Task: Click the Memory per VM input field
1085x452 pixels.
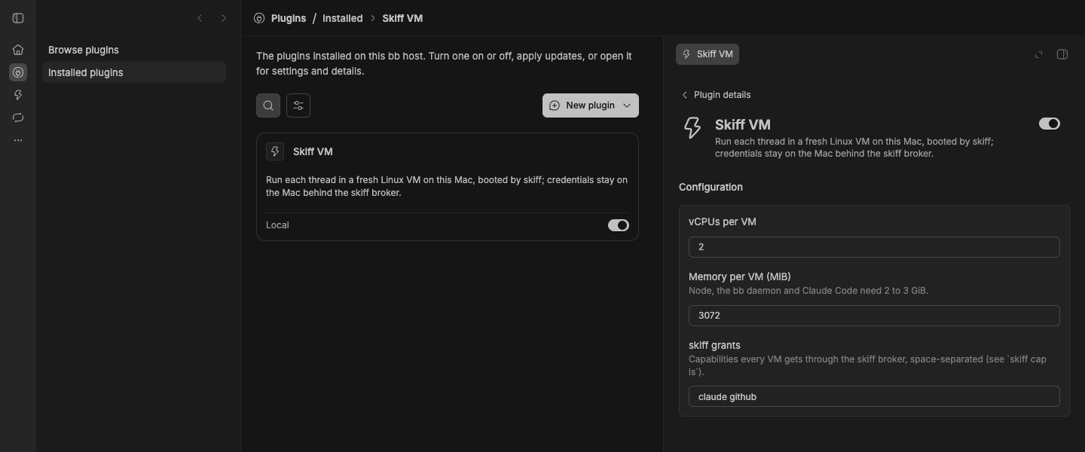Action: click(874, 316)
